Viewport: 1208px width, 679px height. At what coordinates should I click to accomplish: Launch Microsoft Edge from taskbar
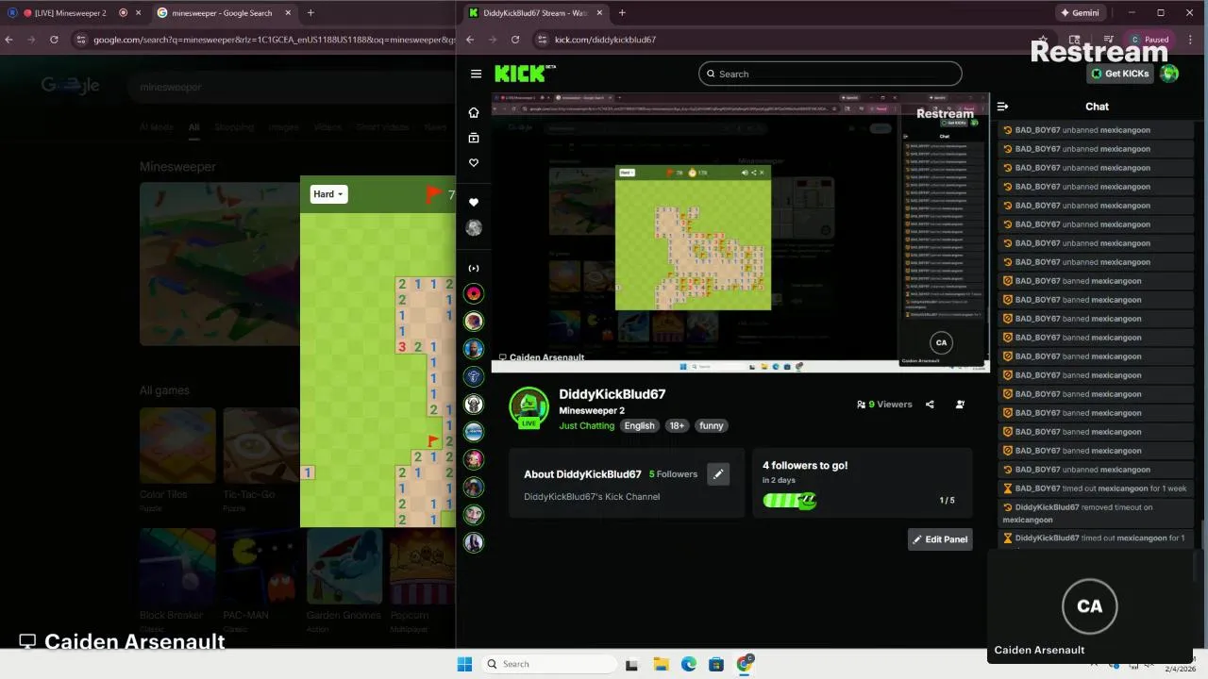689,664
